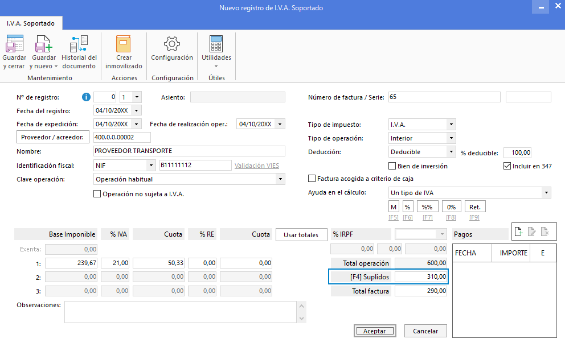Expand Ayuda en el cálculo dropdown
Image resolution: width=565 pixels, height=347 pixels.
tap(546, 193)
